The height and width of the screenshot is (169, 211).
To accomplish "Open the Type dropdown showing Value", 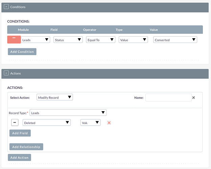I will [x=133, y=40].
